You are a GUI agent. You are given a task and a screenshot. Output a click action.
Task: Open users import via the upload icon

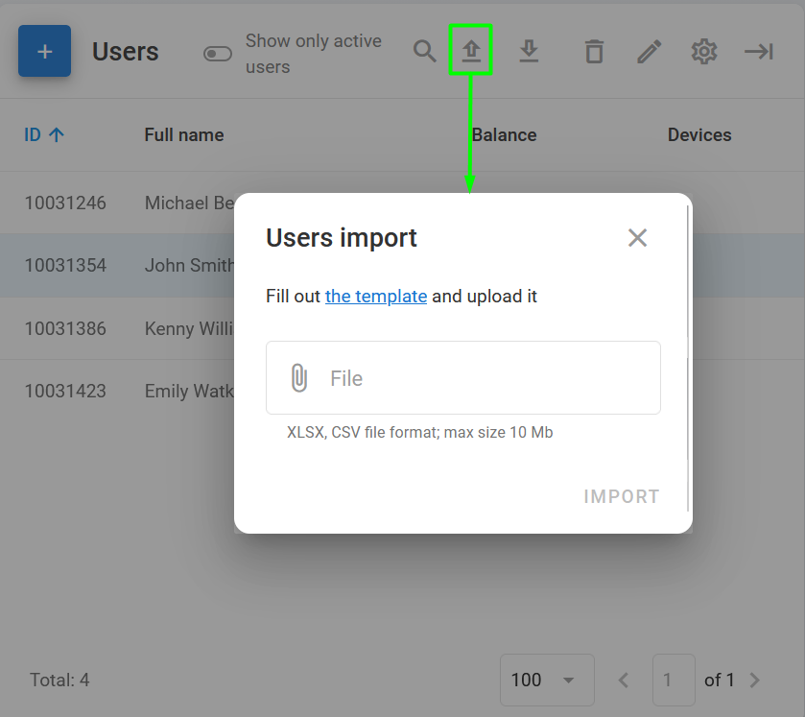coord(471,52)
